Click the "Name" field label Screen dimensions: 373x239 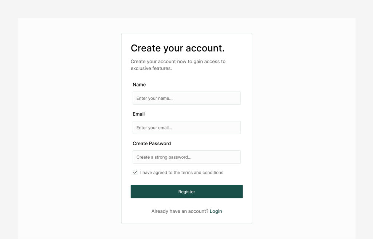[139, 85]
